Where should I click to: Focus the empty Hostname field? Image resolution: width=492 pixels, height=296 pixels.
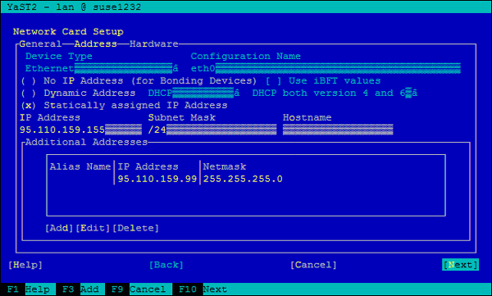[338, 130]
